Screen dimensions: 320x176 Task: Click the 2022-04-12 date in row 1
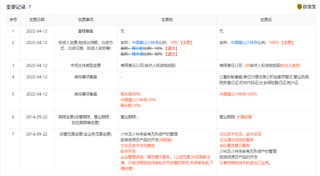click(37, 31)
